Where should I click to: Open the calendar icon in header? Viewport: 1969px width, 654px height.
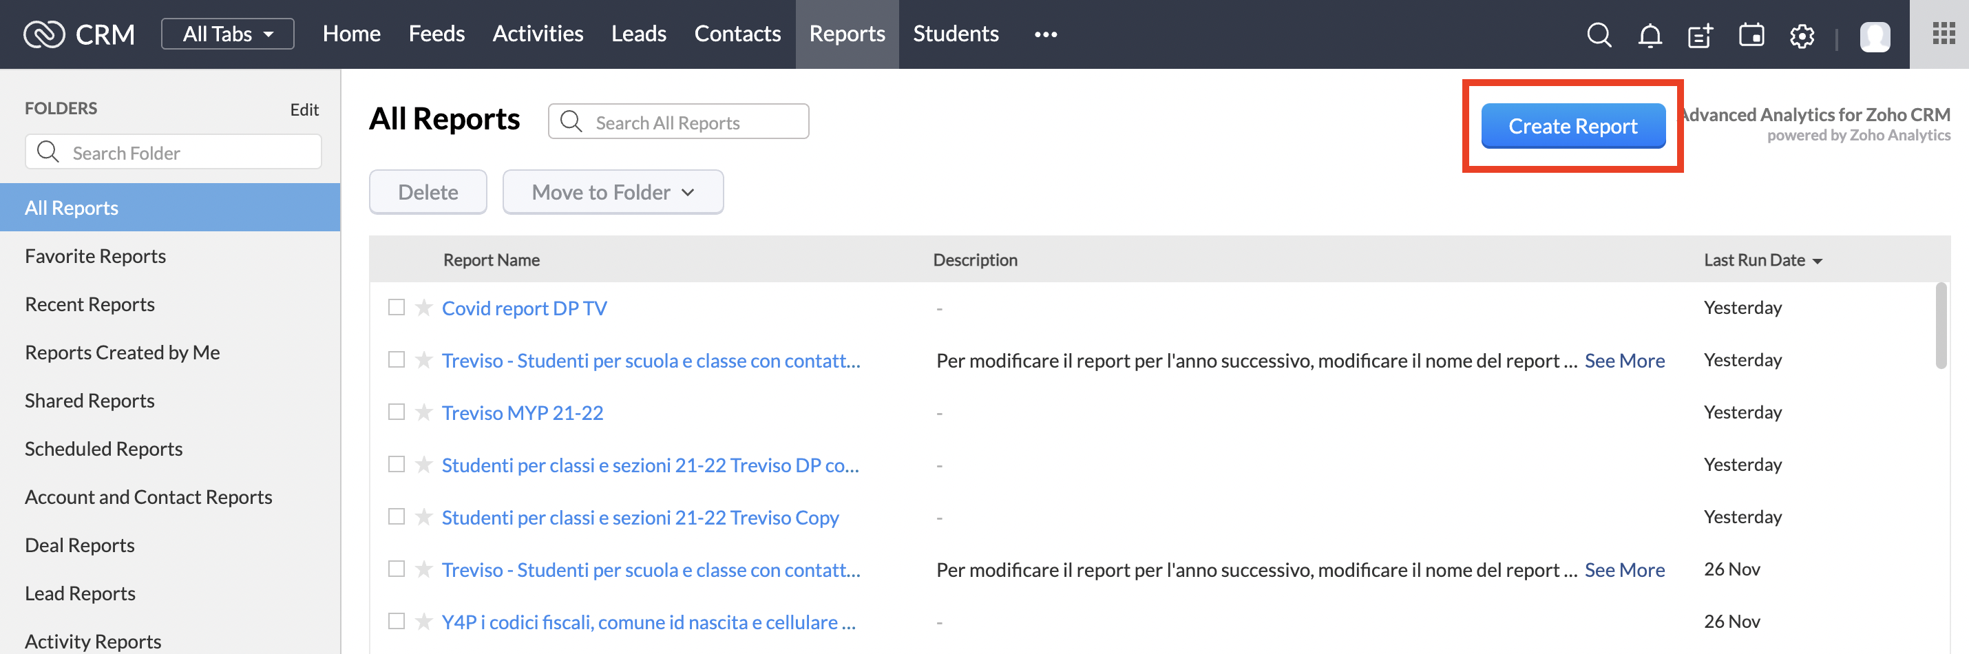coord(1751,35)
